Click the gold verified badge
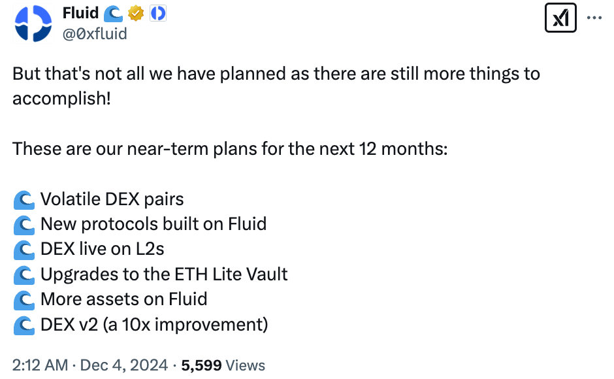 point(137,13)
